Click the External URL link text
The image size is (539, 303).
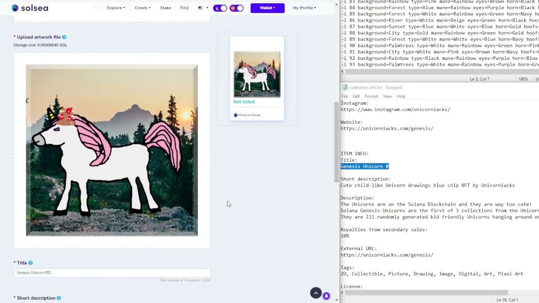coord(387,255)
